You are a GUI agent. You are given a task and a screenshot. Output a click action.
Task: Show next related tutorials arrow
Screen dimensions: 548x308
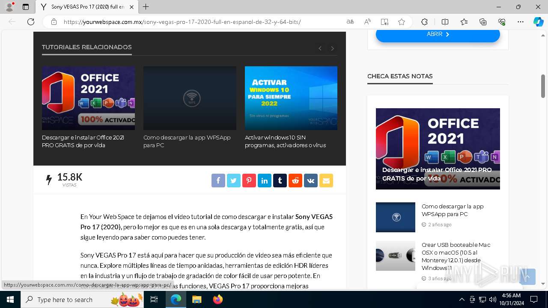coord(332,48)
